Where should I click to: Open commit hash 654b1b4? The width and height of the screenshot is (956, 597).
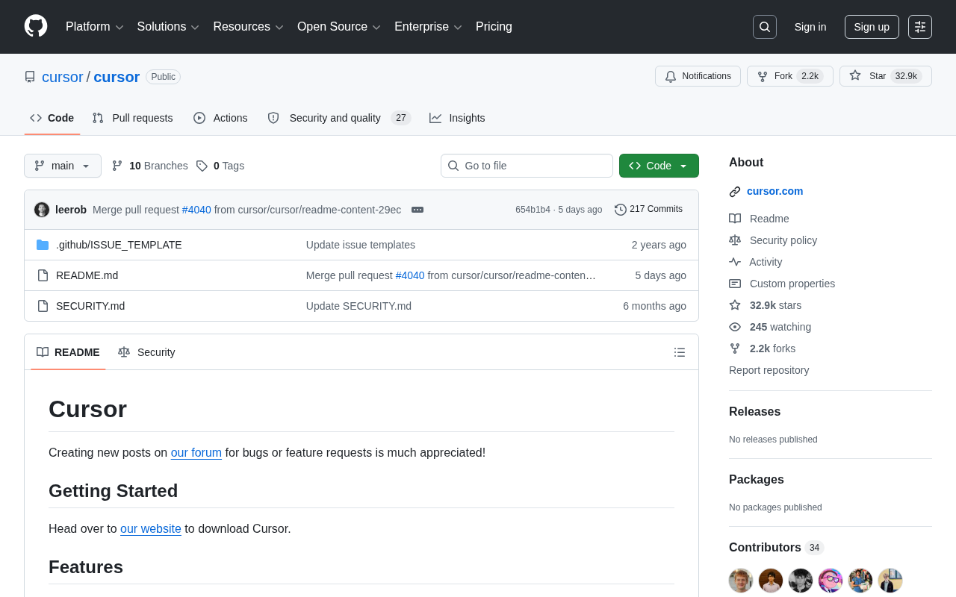pos(533,210)
